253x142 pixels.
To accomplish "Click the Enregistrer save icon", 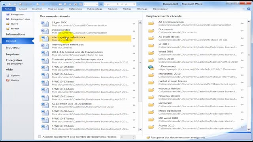I will (8, 14).
